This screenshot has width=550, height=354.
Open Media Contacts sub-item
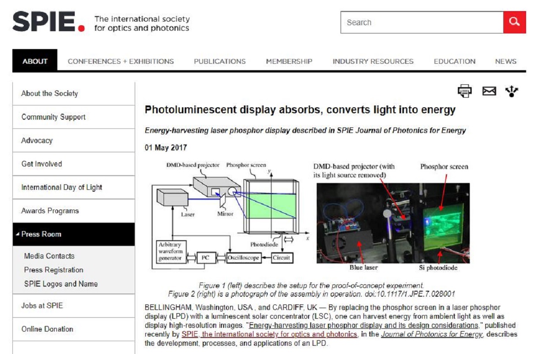tap(49, 256)
